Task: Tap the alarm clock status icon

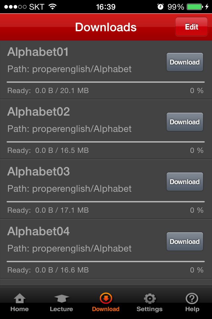Action: click(160, 7)
